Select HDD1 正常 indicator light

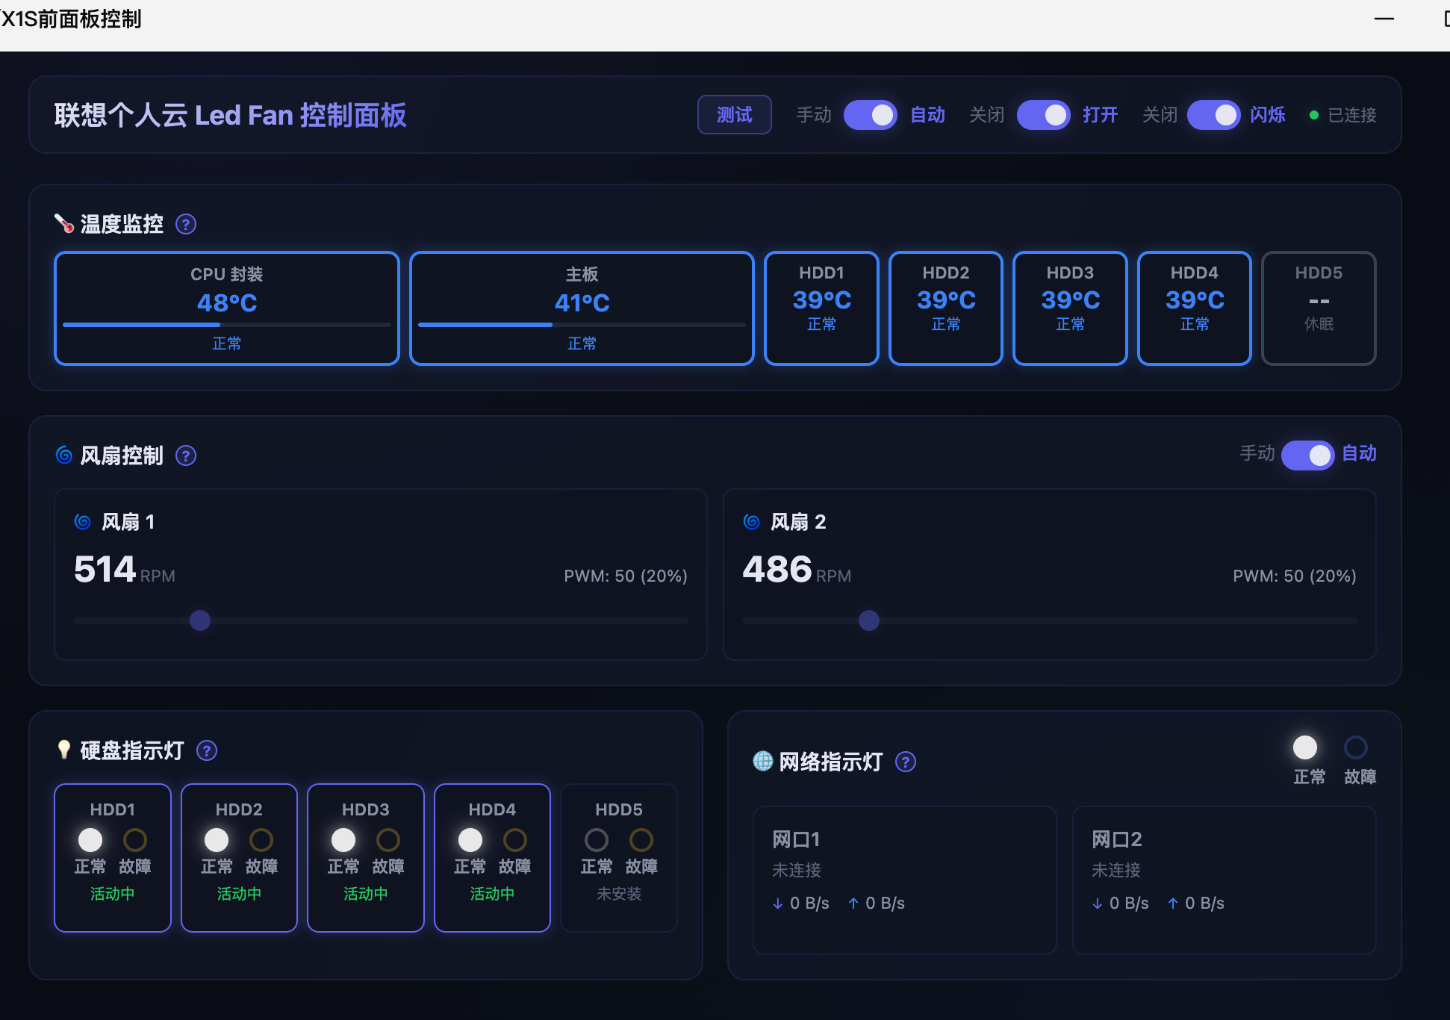coord(90,840)
